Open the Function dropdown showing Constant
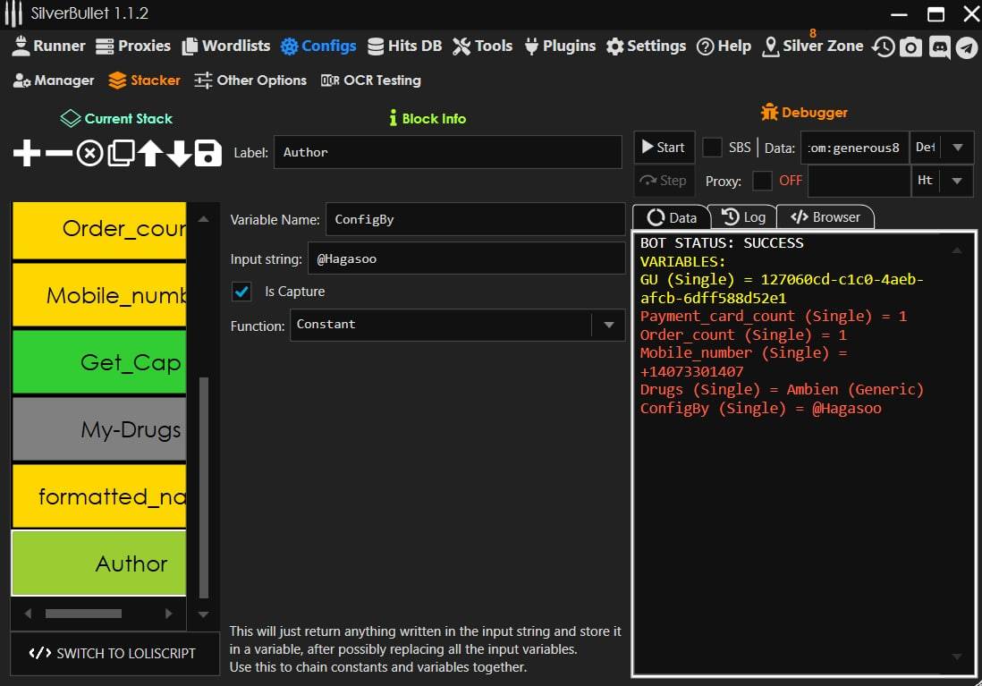982x686 pixels. (x=608, y=325)
